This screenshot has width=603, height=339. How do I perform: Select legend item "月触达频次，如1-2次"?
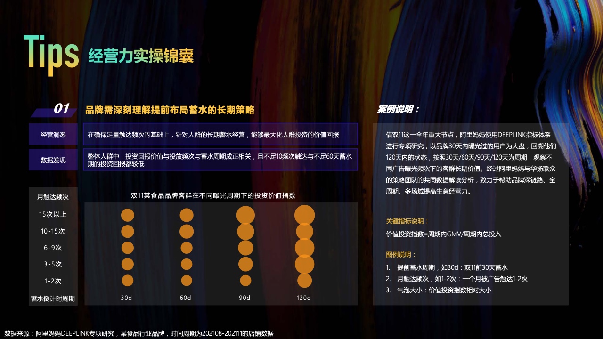tap(456, 279)
